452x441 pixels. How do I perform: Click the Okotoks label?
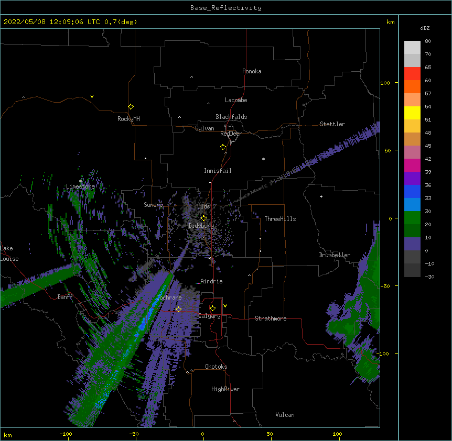[216, 367]
